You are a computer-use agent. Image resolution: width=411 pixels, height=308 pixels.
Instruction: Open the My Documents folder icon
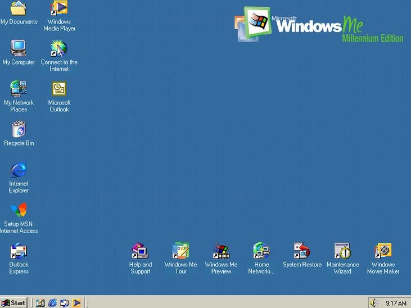click(x=19, y=9)
